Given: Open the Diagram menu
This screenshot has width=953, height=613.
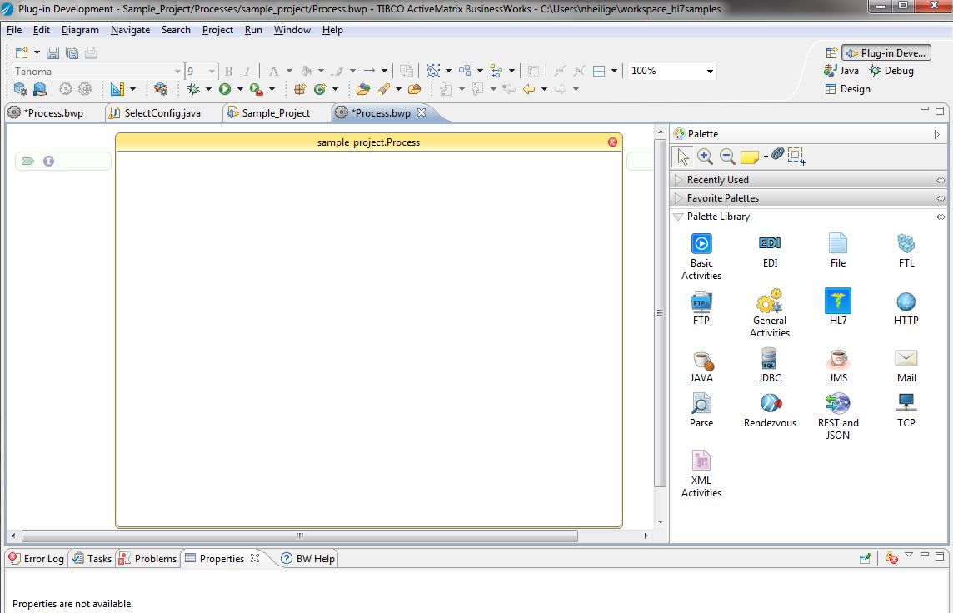Looking at the screenshot, I should click(x=80, y=30).
